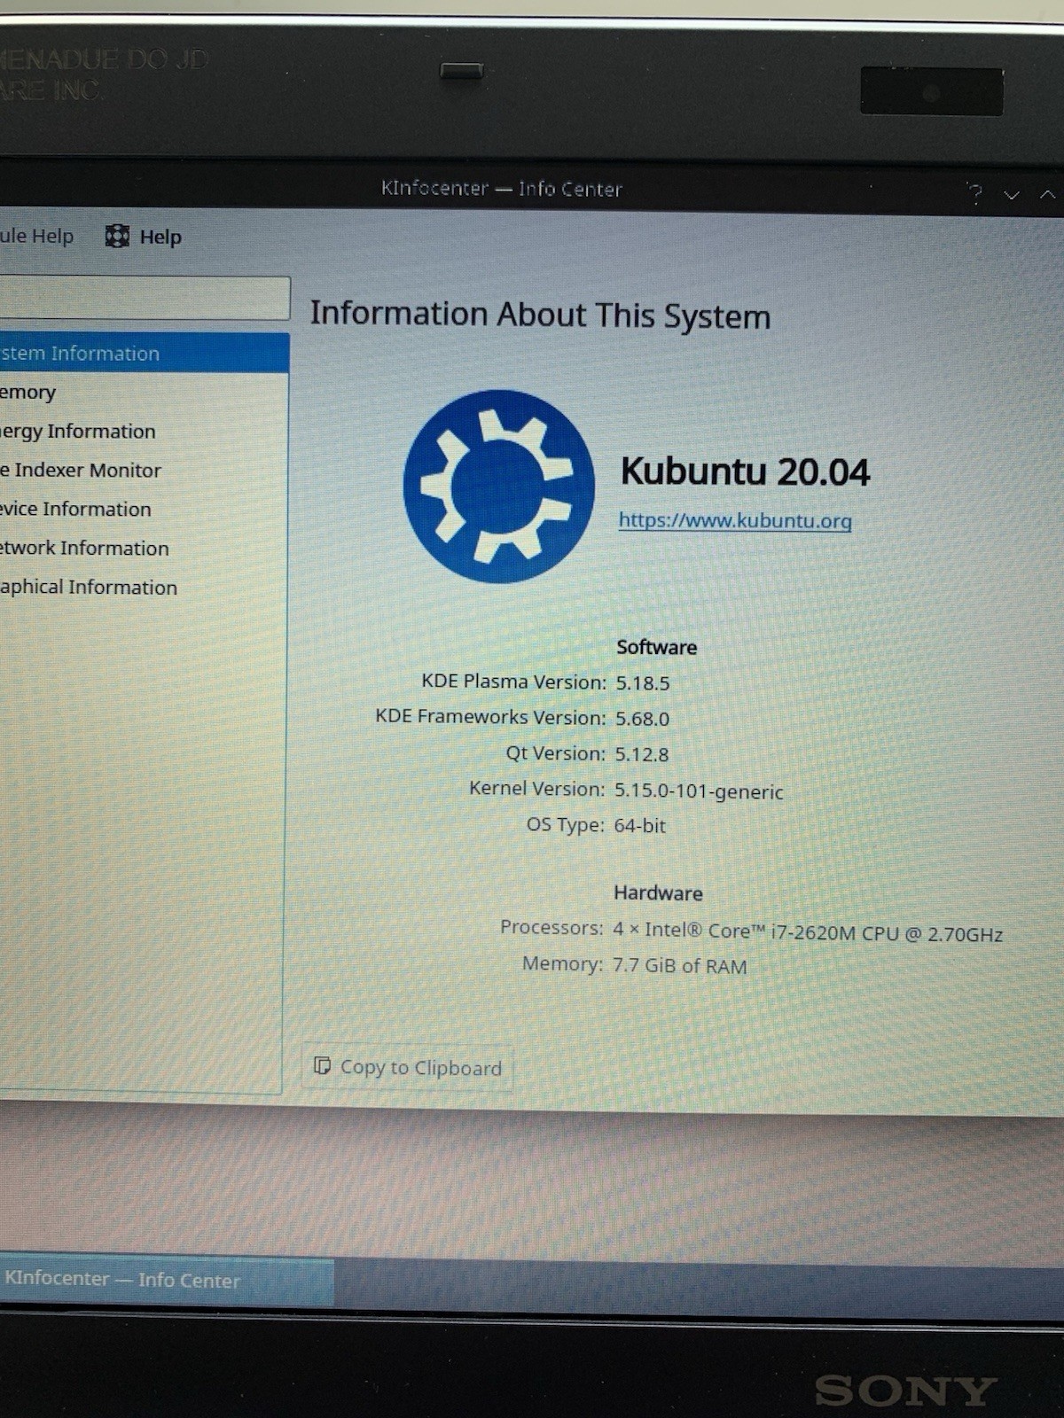
Task: Click the Help lifebuoy icon
Action: 117,236
